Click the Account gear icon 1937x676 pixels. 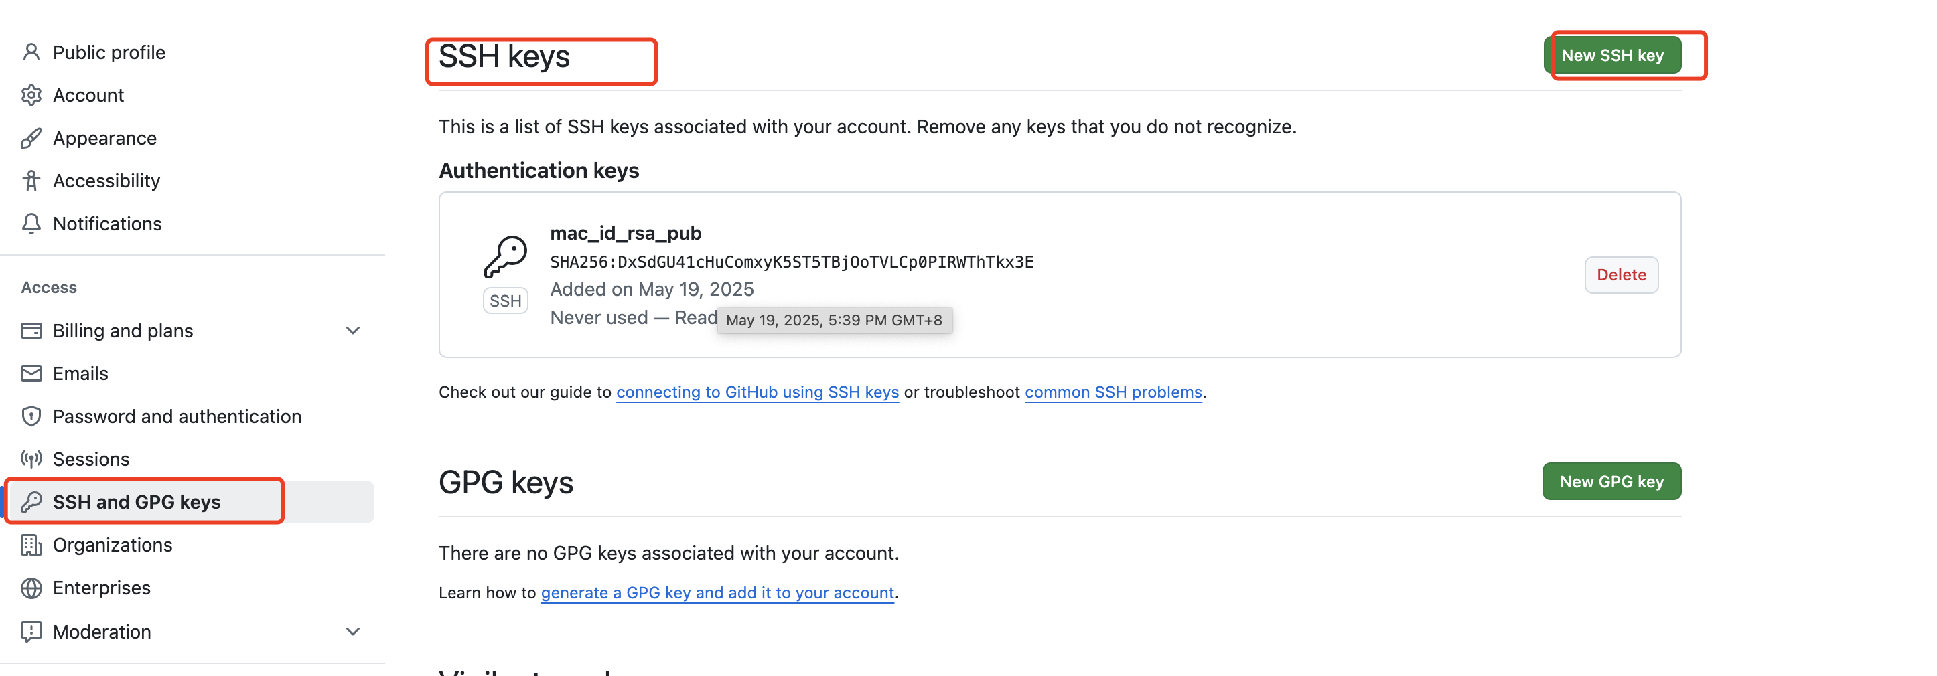[x=31, y=94]
